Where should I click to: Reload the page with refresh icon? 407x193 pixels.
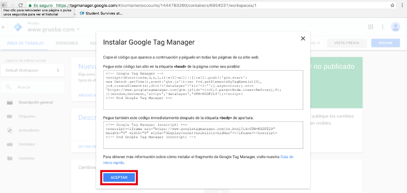pyautogui.click(x=20, y=5)
